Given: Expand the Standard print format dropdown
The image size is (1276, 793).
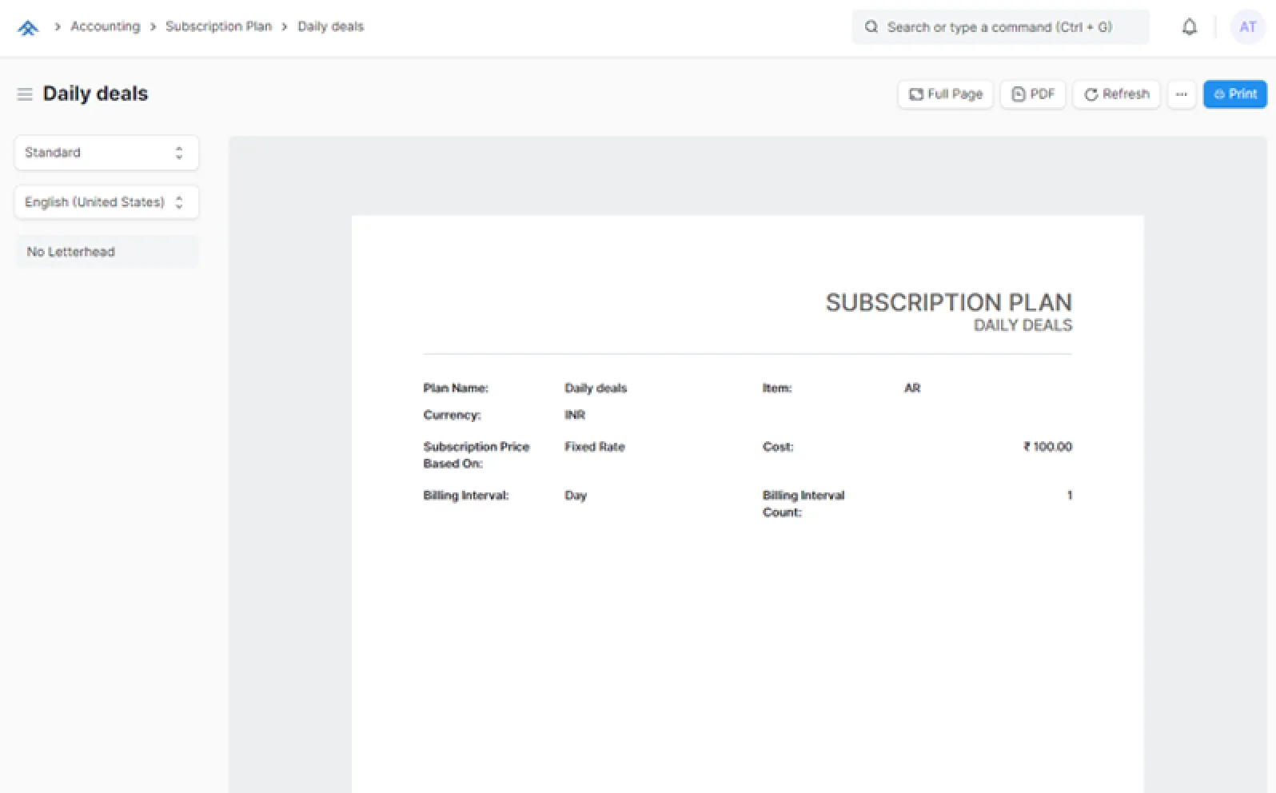Looking at the screenshot, I should click(106, 153).
